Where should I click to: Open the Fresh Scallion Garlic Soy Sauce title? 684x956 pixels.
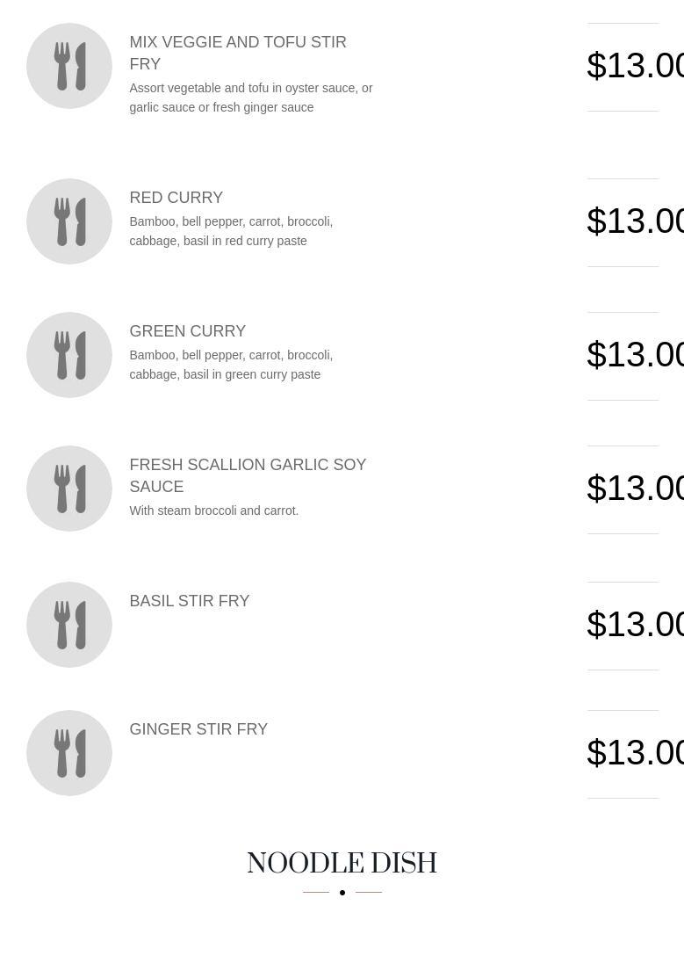pyautogui.click(x=248, y=475)
